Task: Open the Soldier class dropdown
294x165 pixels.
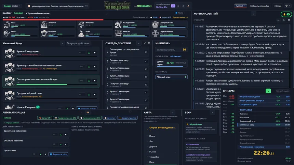Action: (x=12, y=6)
